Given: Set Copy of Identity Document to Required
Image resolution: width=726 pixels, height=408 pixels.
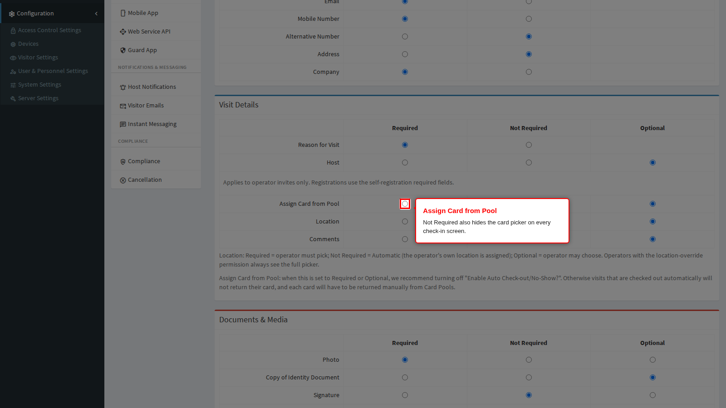Looking at the screenshot, I should tap(405, 378).
